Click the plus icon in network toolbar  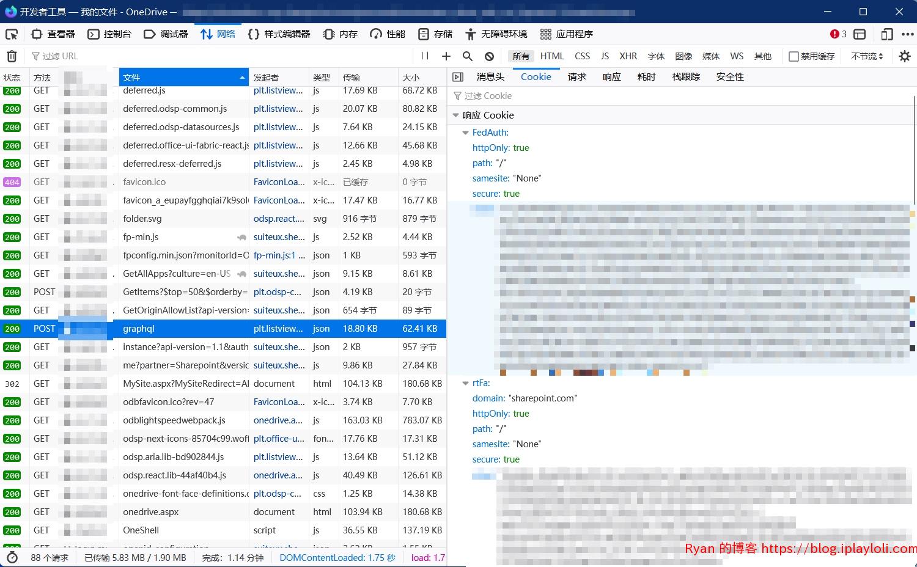(x=446, y=56)
